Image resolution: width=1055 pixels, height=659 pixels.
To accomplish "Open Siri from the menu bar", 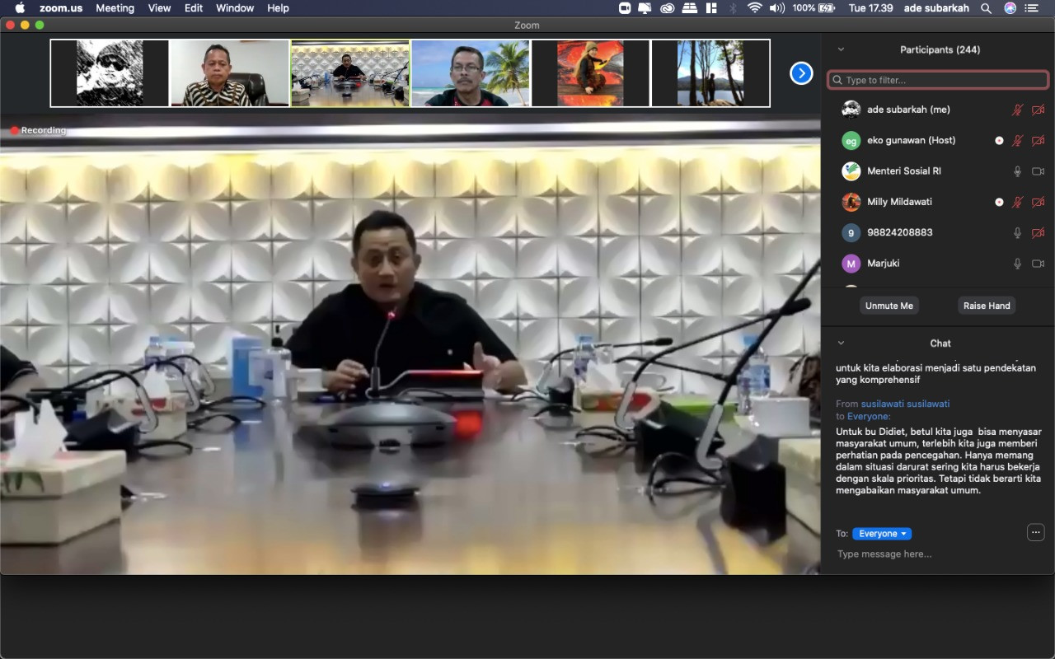I will pyautogui.click(x=1010, y=8).
